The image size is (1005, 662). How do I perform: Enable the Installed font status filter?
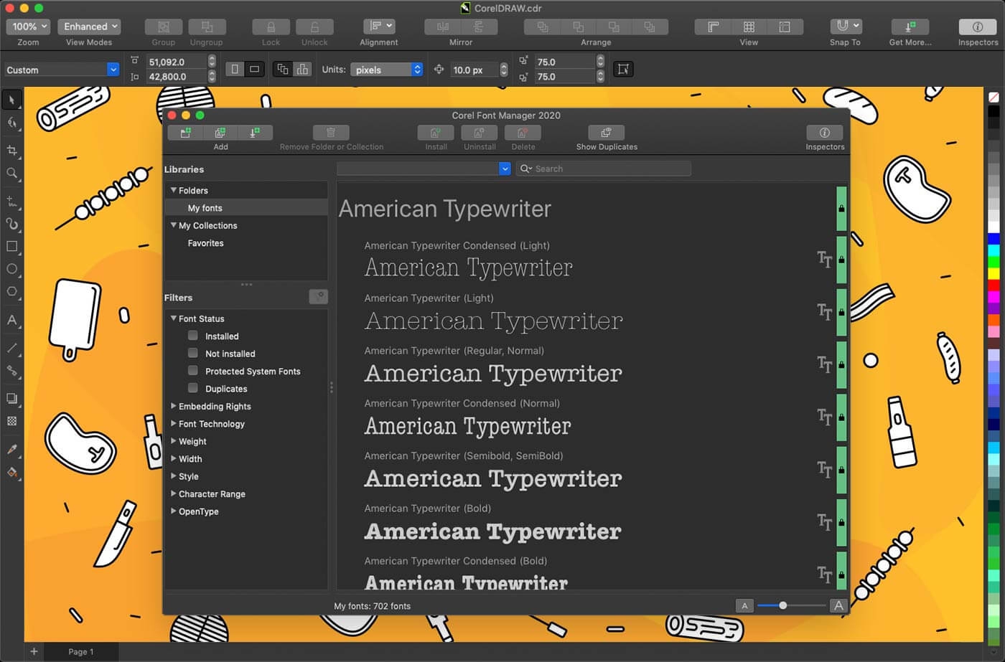pos(193,336)
